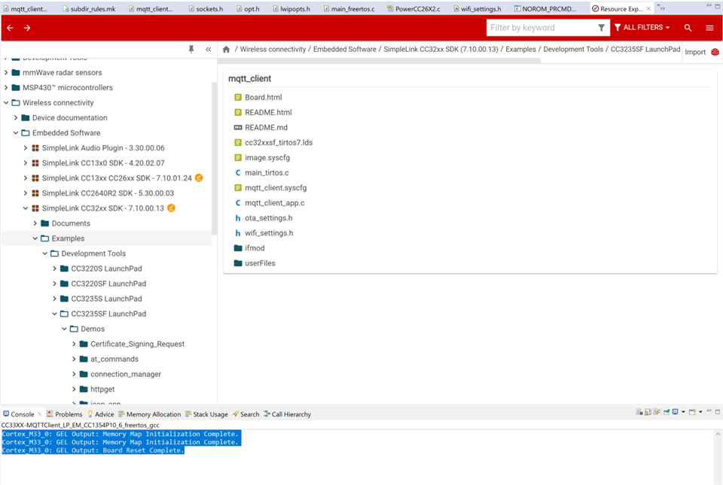Viewport: 723px width, 485px height.
Task: Toggle Scroll Lock in console toolbar
Action: (648, 411)
